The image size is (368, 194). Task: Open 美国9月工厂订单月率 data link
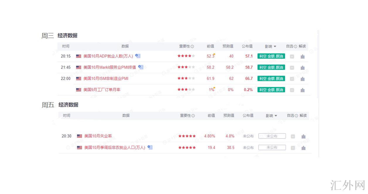click(102, 90)
